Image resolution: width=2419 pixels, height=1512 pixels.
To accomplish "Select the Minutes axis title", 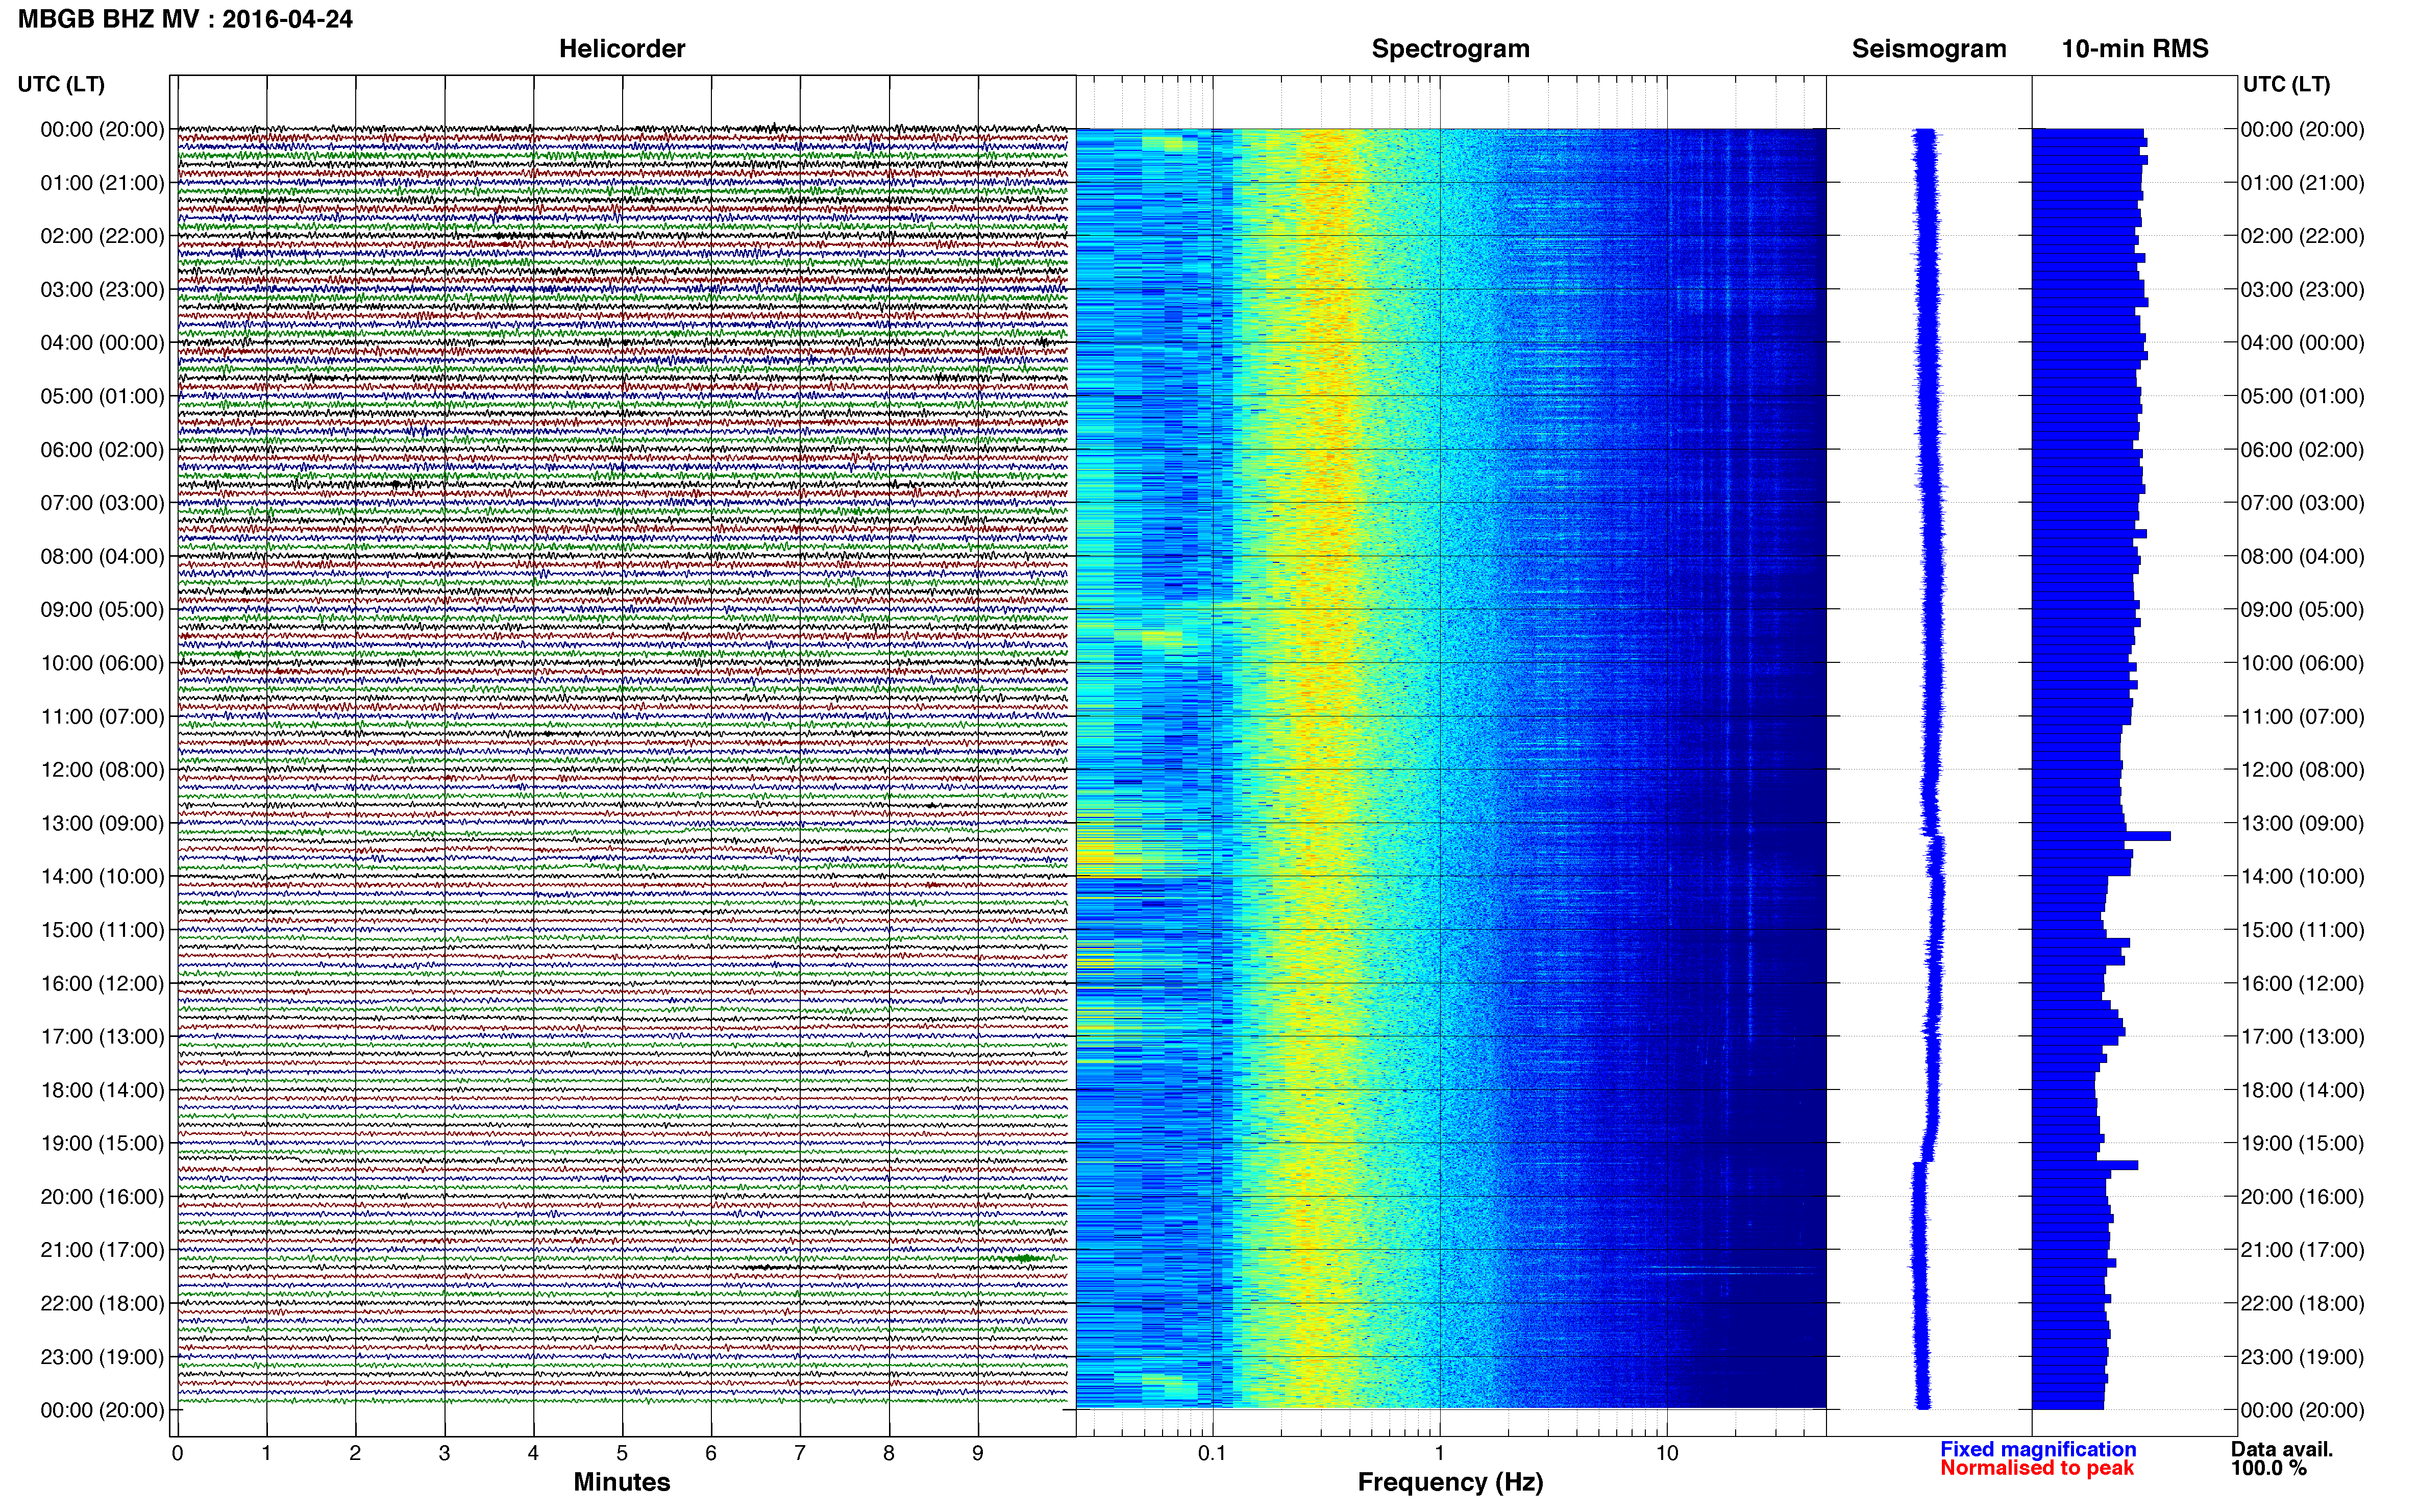I will [x=622, y=1482].
